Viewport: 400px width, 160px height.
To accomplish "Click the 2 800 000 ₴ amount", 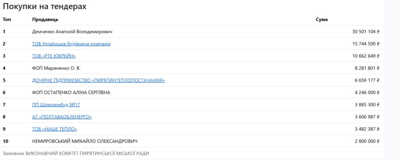I will click(367, 141).
